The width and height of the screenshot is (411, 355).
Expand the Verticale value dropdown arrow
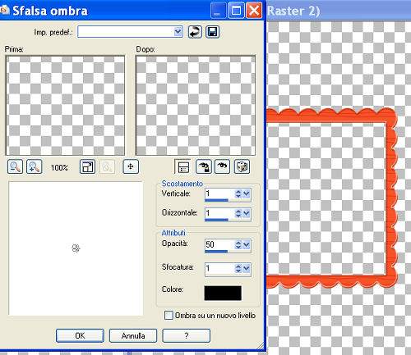247,193
